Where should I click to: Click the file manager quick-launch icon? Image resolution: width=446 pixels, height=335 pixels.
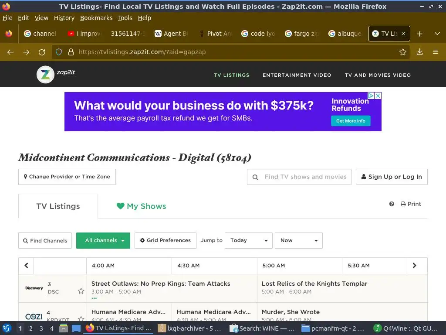(x=64, y=328)
